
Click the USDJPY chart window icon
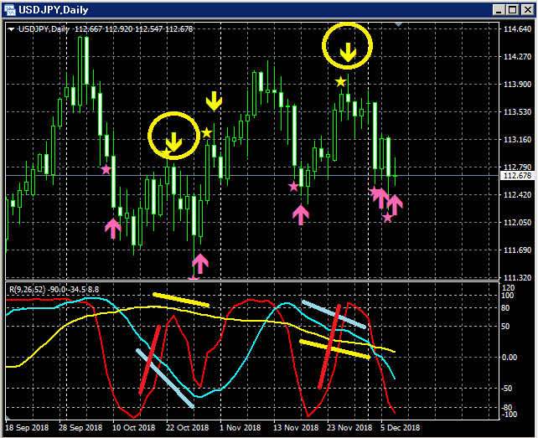click(x=10, y=10)
